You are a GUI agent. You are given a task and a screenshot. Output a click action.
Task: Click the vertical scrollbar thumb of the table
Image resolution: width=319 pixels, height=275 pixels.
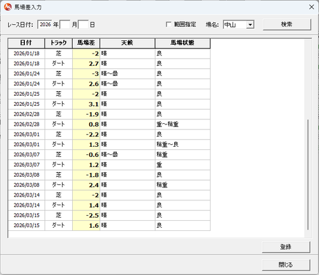(308, 174)
